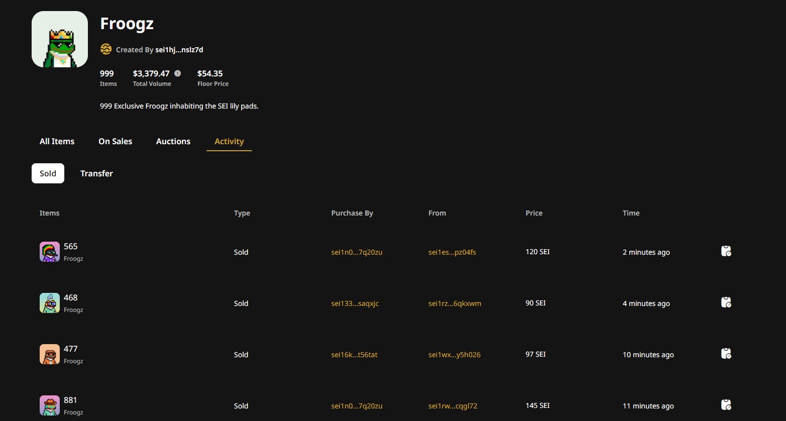Select the Sold filter button
The image size is (786, 421).
[48, 173]
